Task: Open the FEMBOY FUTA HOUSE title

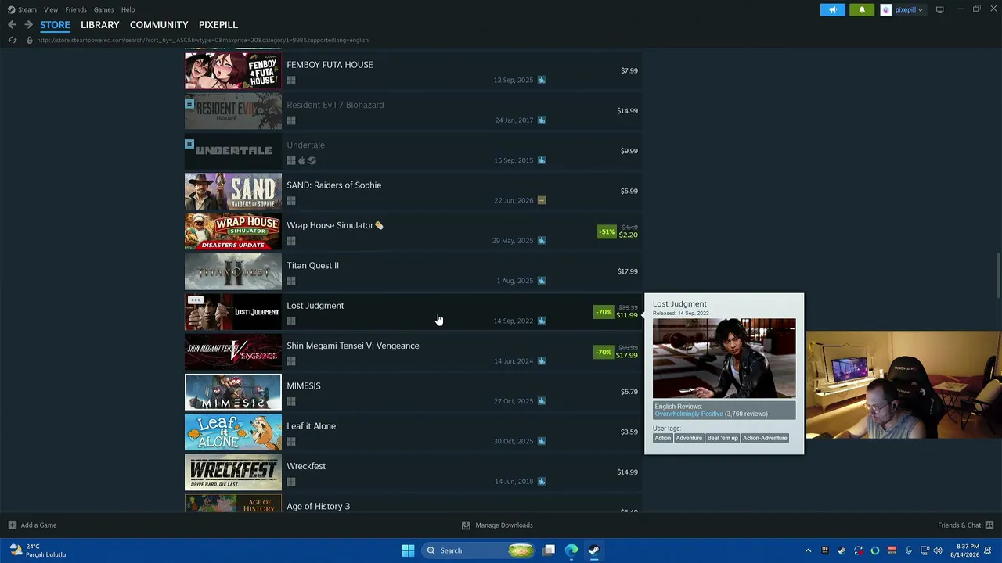Action: (x=330, y=65)
